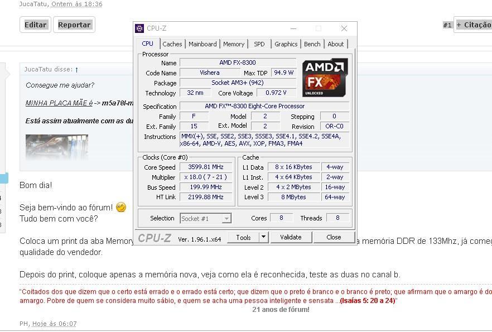492x332 pixels.
Task: Click the Isaías 5: 20 a 24 signature text
Action: (368, 301)
